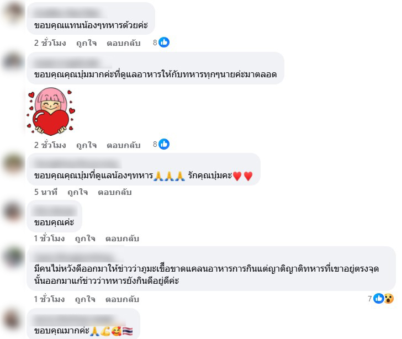Reply to first comment using ตอบกลับ

click(x=124, y=43)
